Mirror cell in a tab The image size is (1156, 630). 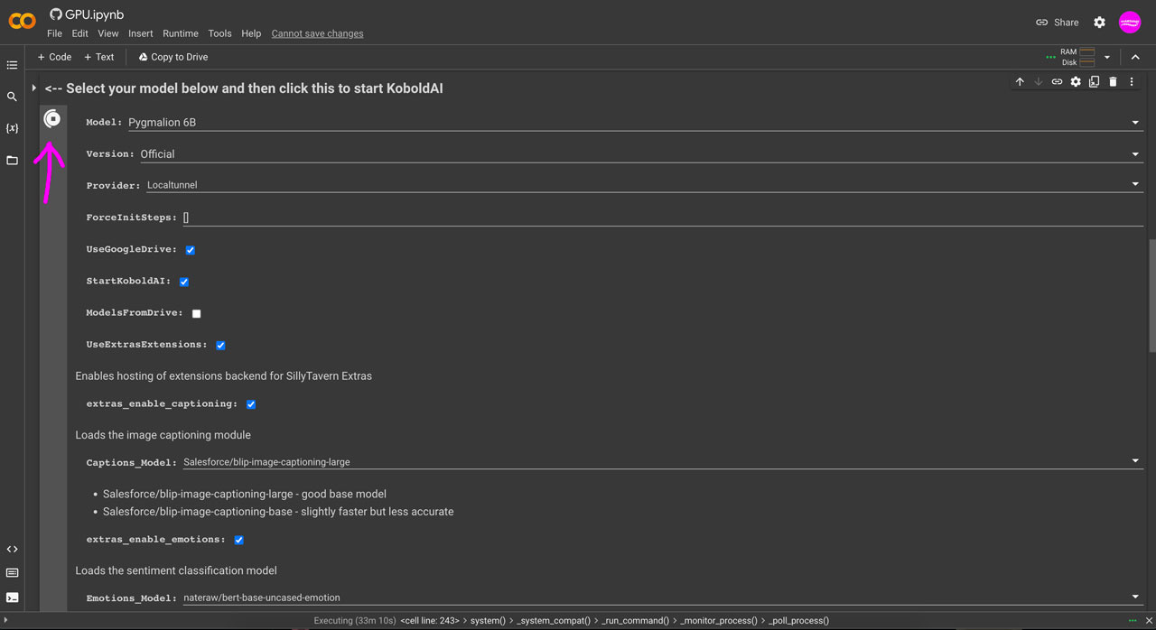pyautogui.click(x=1094, y=82)
